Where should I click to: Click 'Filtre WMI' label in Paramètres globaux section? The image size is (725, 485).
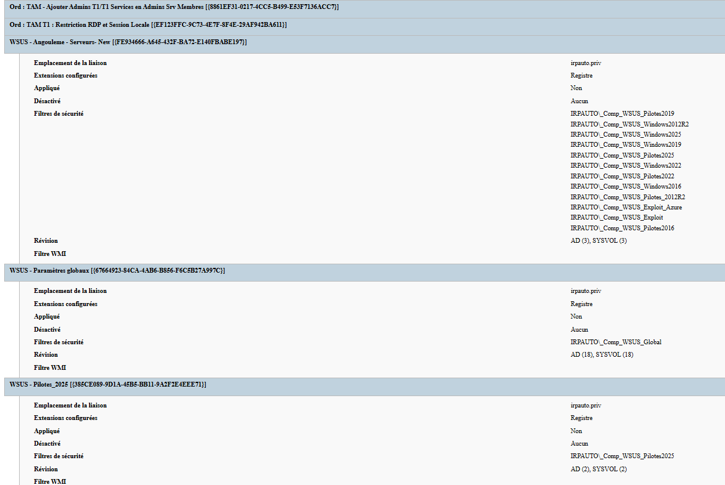point(50,367)
